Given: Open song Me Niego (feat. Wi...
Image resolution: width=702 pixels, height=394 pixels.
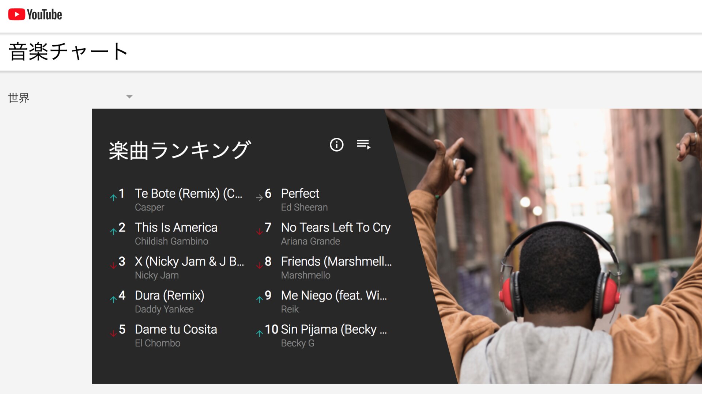Looking at the screenshot, I should (334, 295).
